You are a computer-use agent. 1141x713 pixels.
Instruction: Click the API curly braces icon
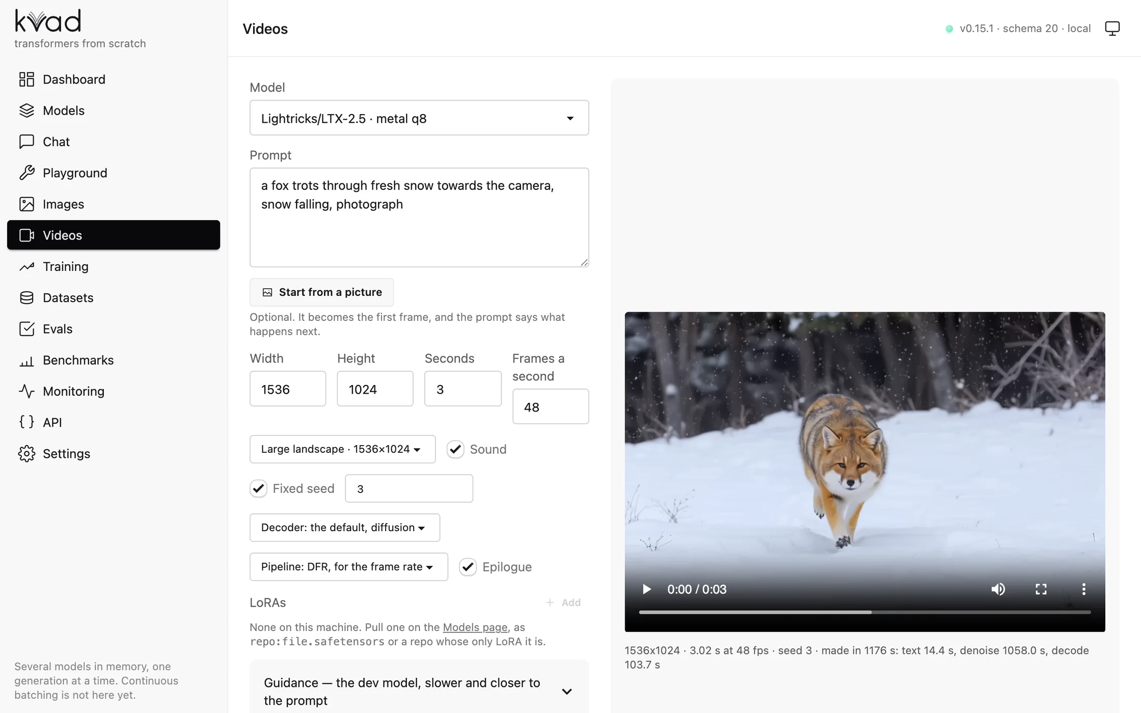(x=26, y=422)
